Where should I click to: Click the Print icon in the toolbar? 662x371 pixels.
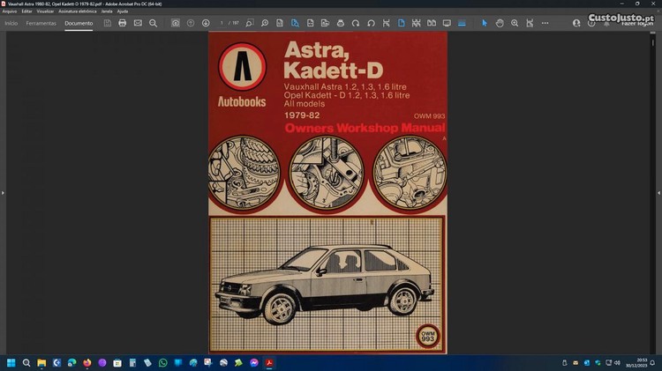point(123,23)
